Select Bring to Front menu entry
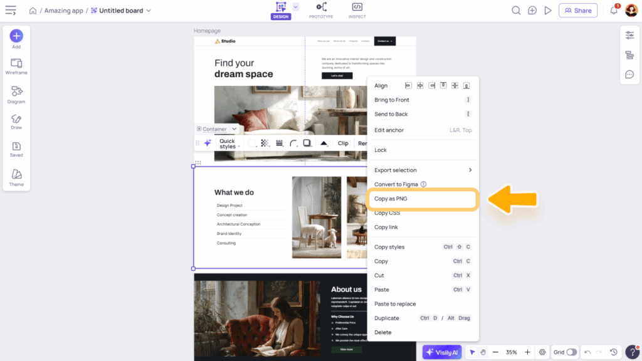The image size is (642, 361). (392, 100)
